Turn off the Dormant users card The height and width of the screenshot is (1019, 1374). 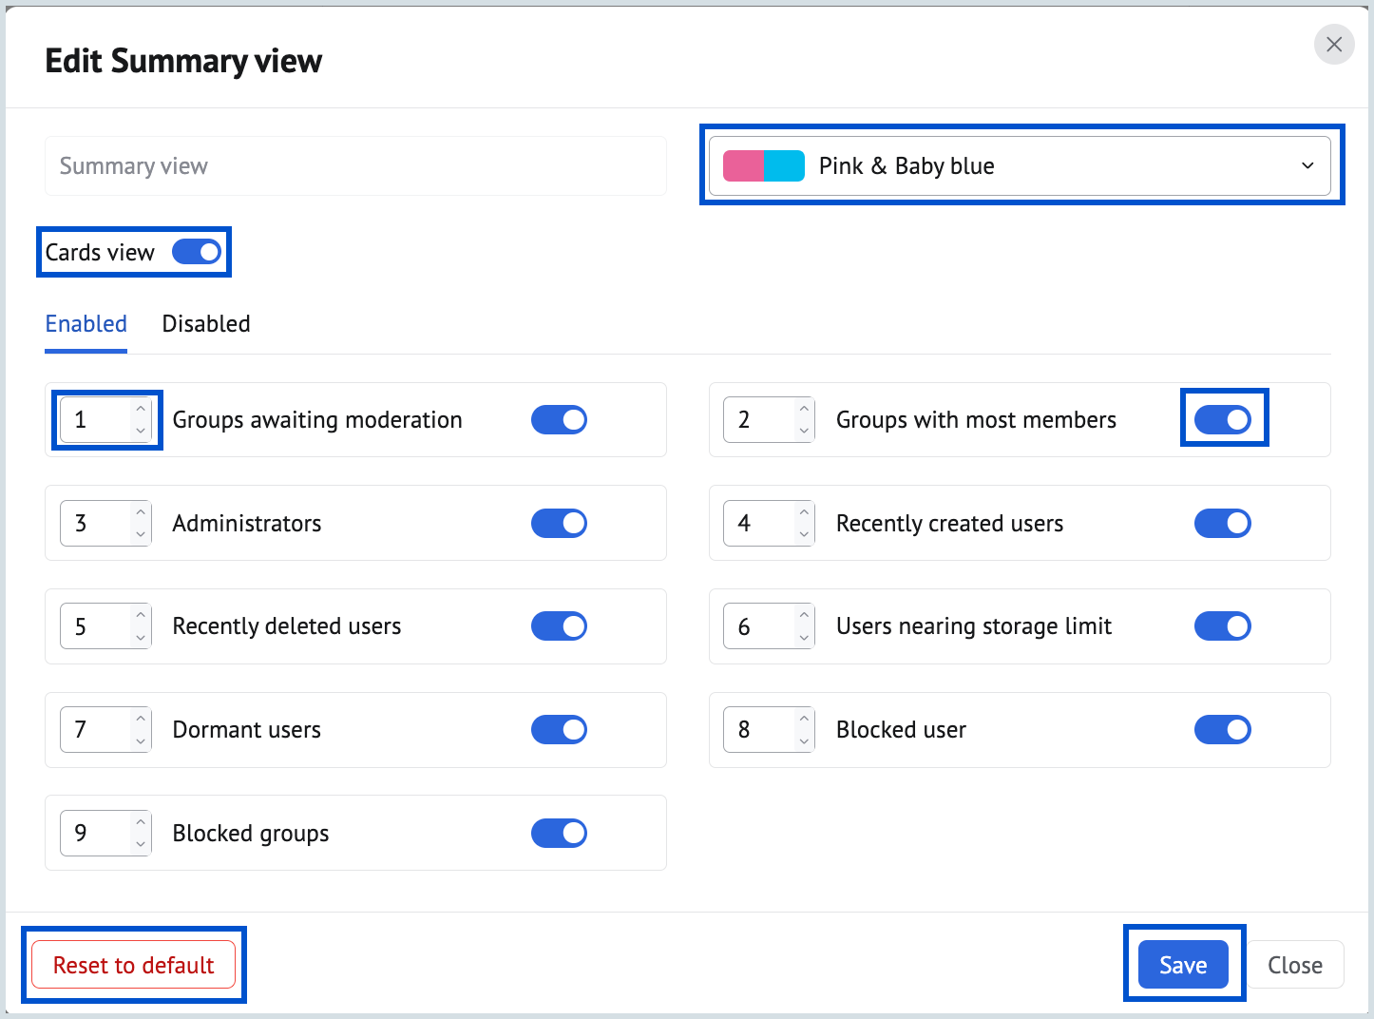[x=559, y=729]
